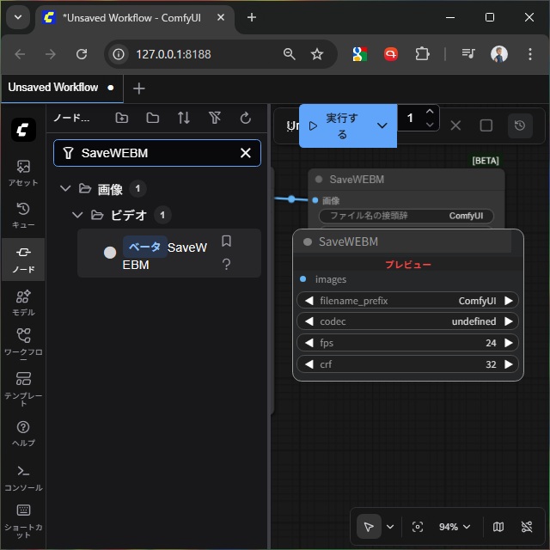Open the Assets (アセット) sidebar panel
Image resolution: width=550 pixels, height=550 pixels.
pyautogui.click(x=23, y=172)
